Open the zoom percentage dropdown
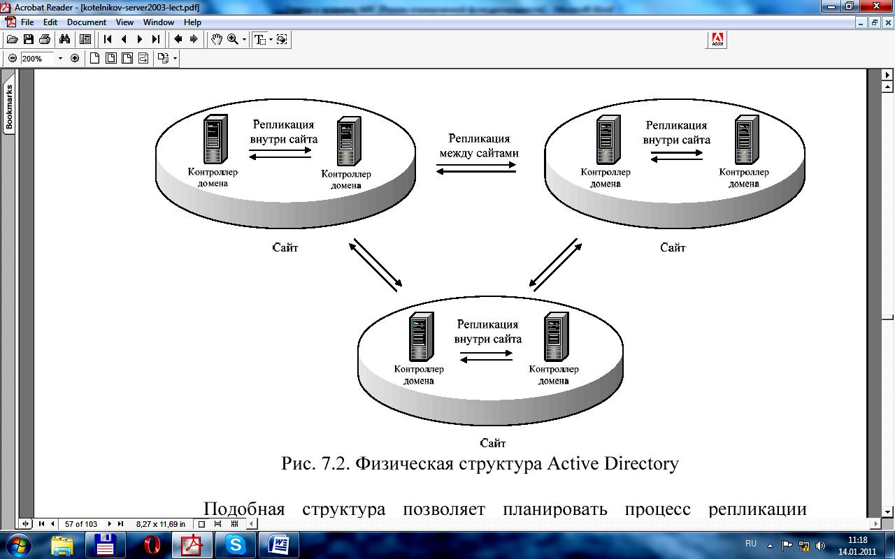 coord(60,59)
